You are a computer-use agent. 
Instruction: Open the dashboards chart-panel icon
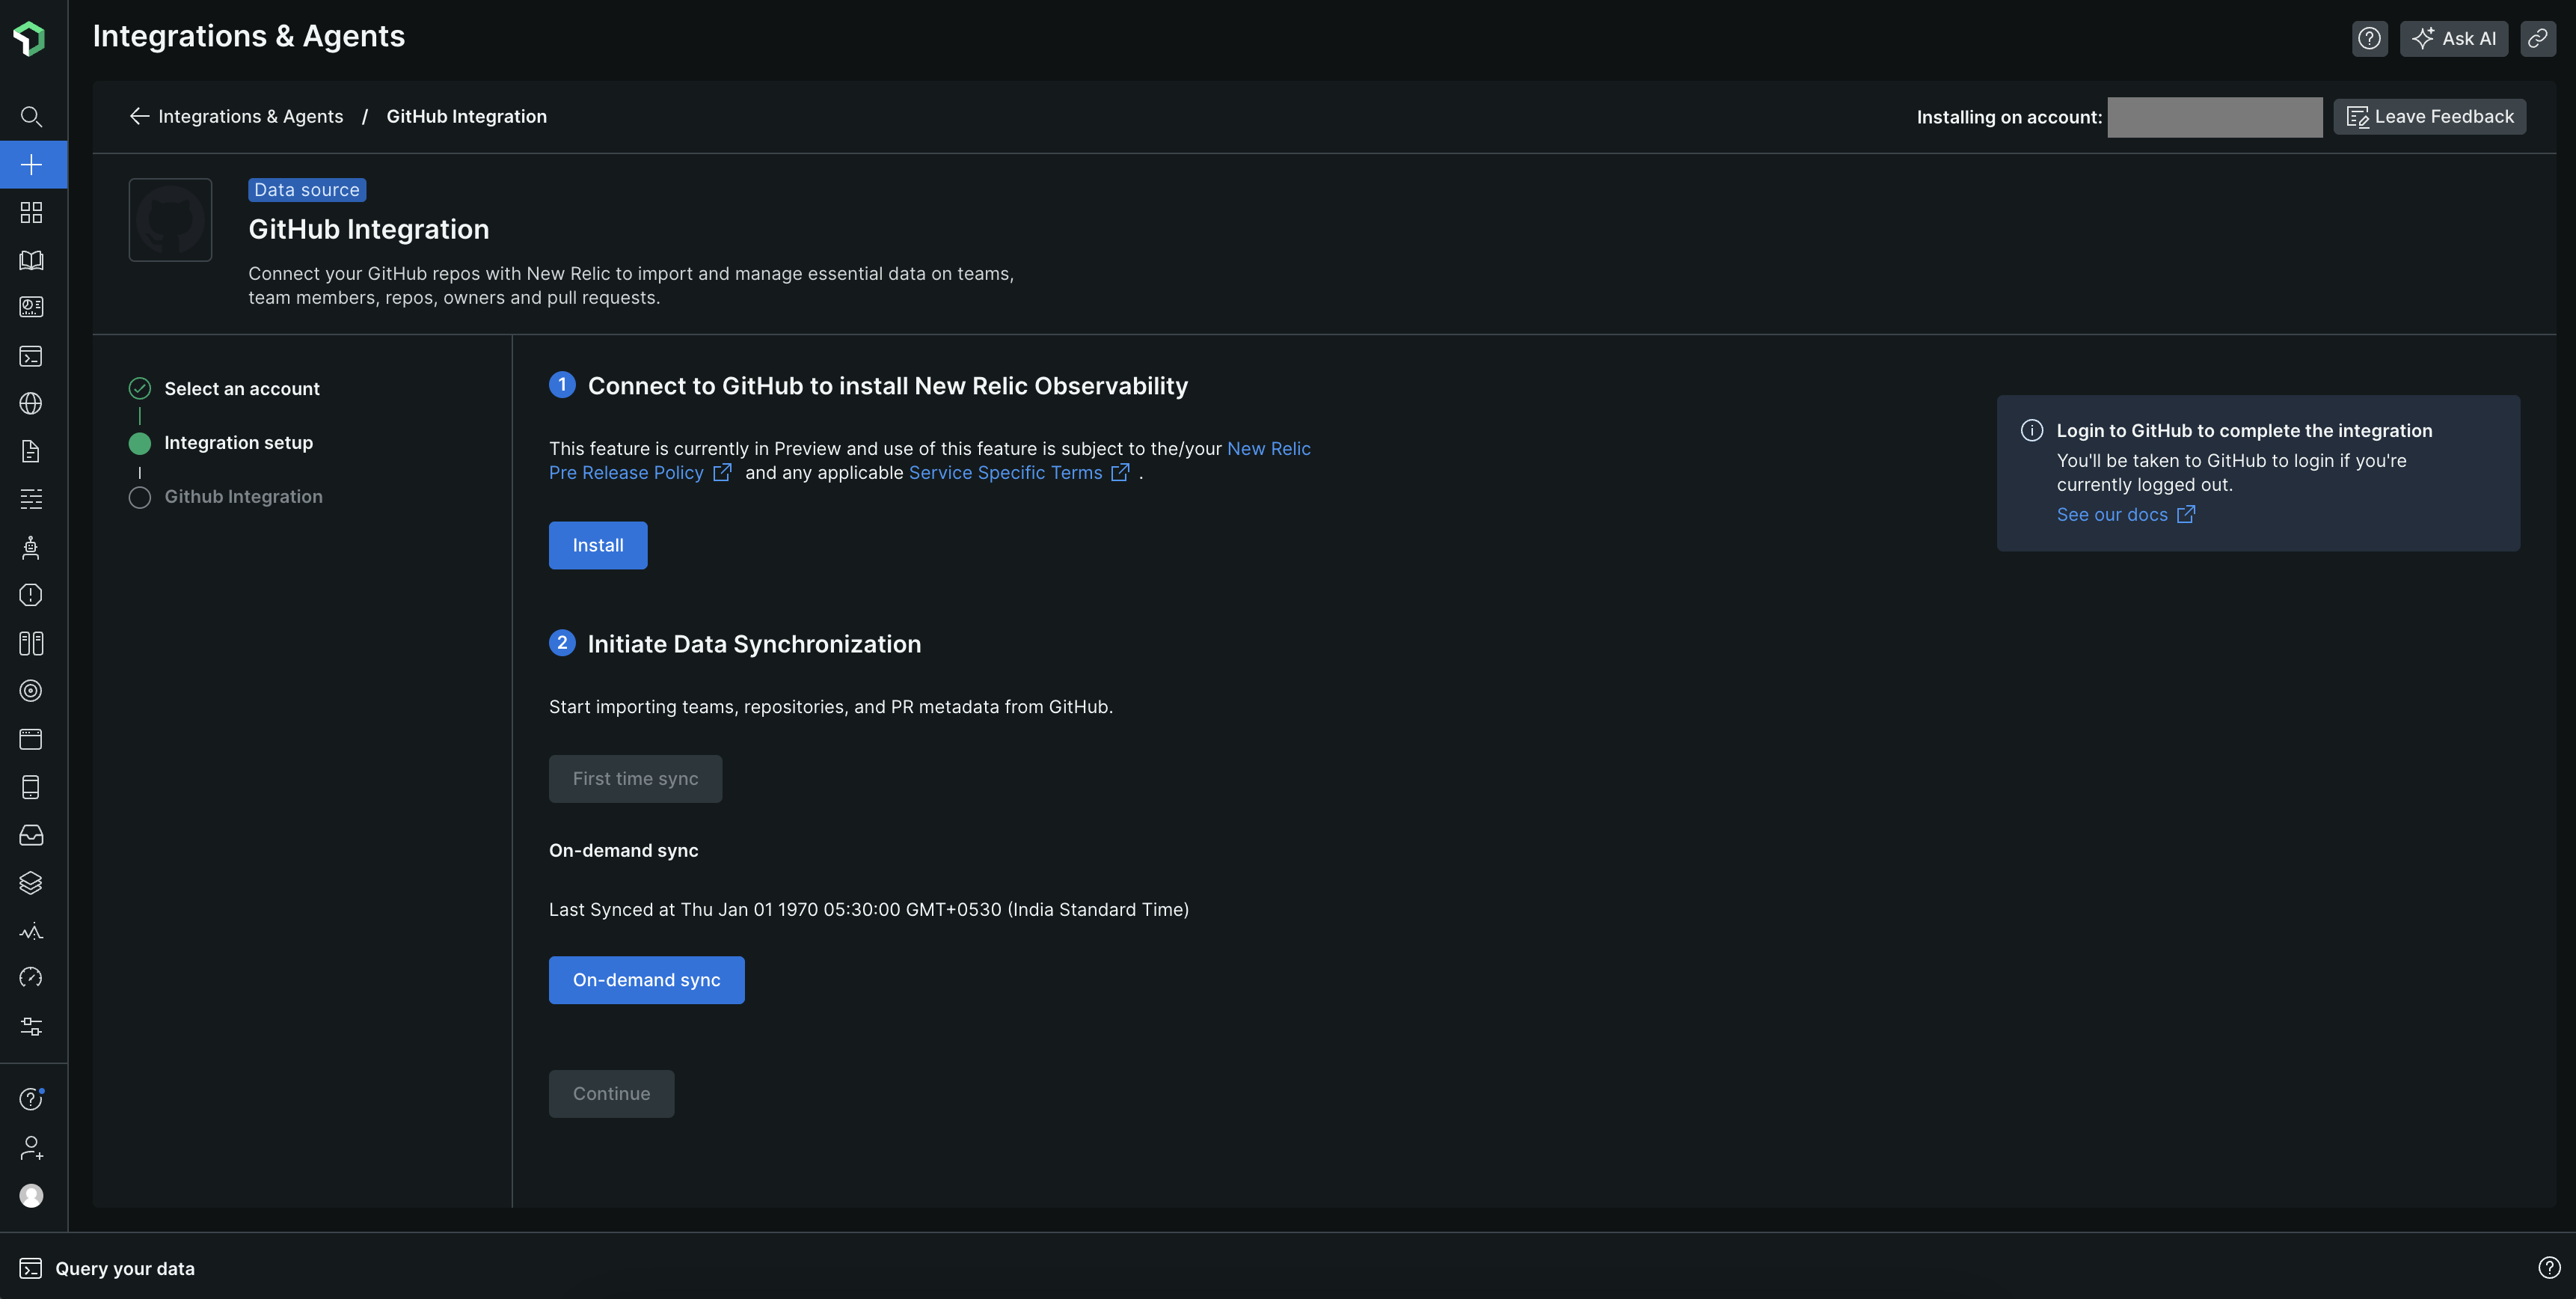tap(31, 308)
